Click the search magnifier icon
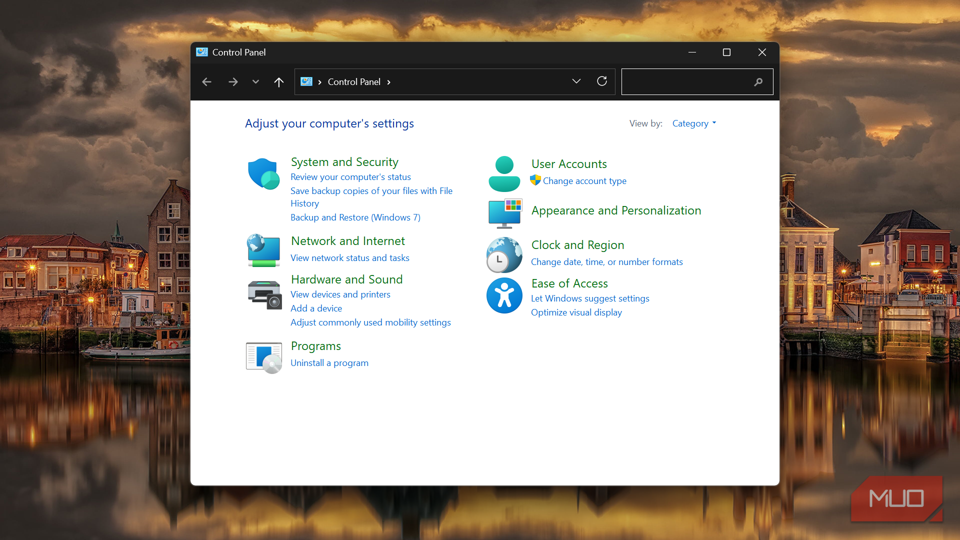960x540 pixels. [758, 82]
